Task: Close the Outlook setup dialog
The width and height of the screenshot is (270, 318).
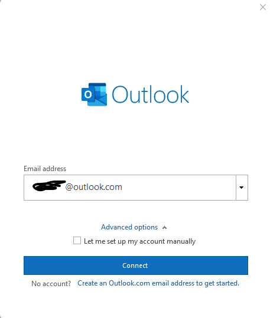Action: [x=263, y=7]
